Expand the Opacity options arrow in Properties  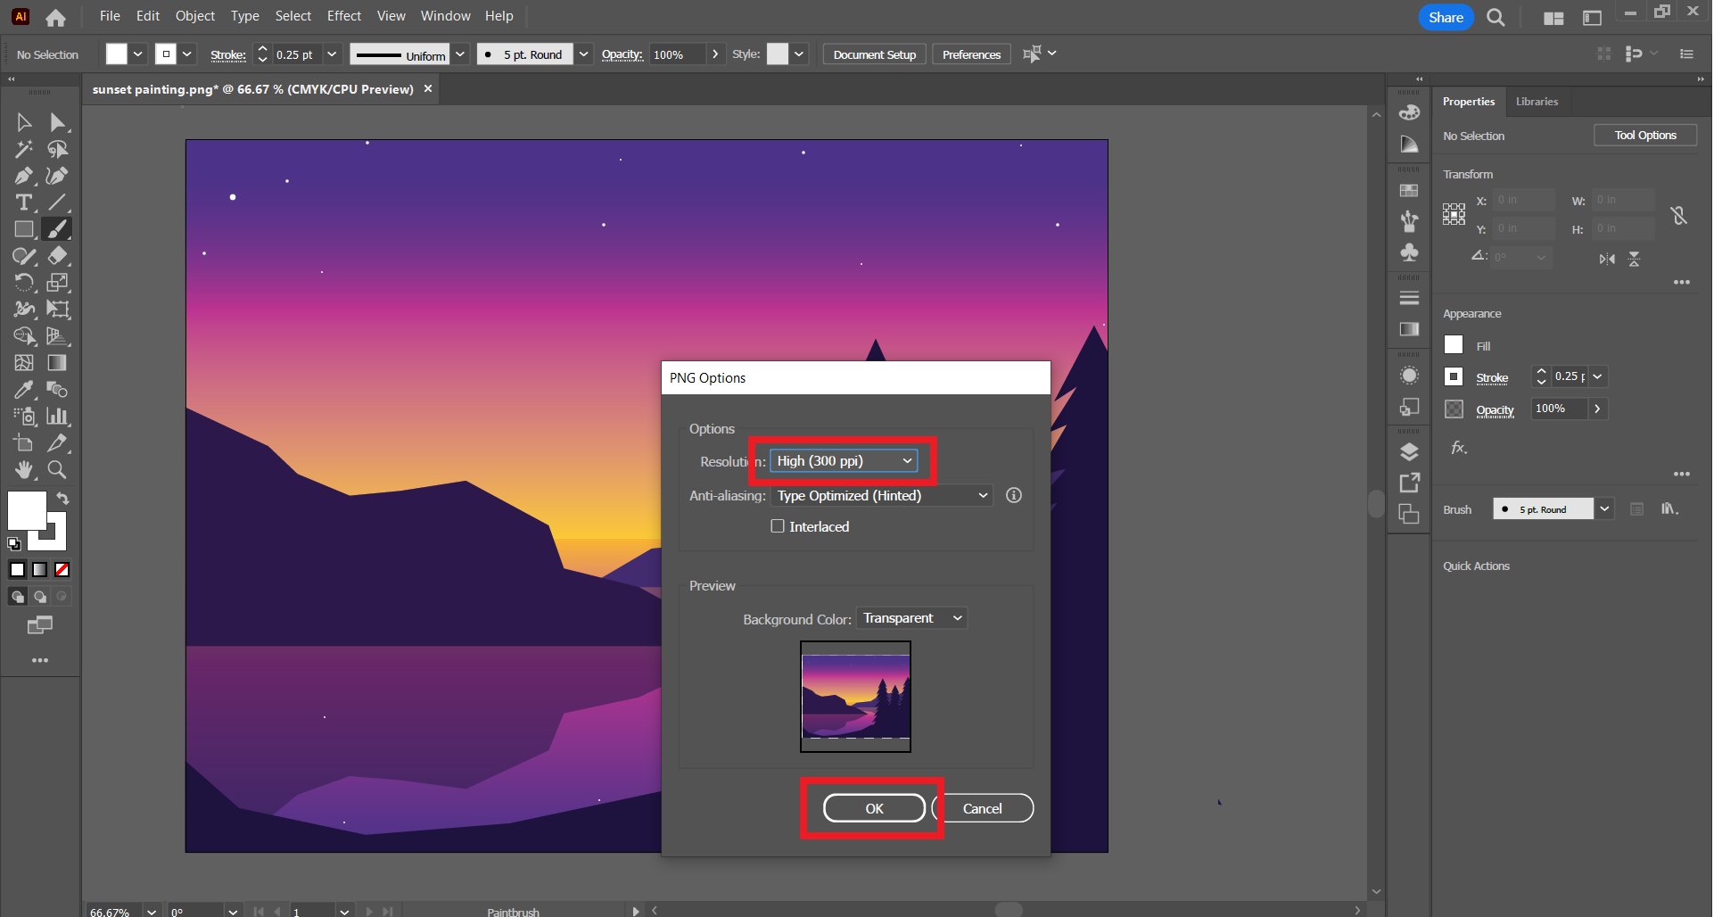[1597, 409]
